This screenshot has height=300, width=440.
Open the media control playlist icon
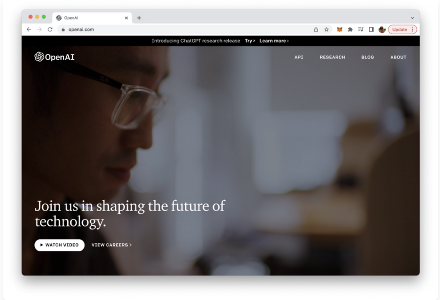361,29
